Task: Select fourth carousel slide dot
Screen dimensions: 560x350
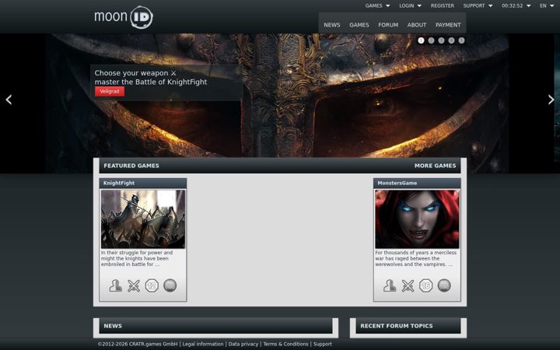Action: 451,40
